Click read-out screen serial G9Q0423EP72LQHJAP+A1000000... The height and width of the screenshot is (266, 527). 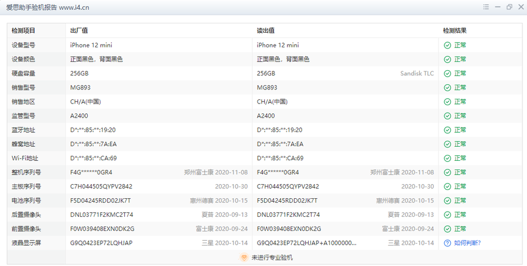pos(306,243)
